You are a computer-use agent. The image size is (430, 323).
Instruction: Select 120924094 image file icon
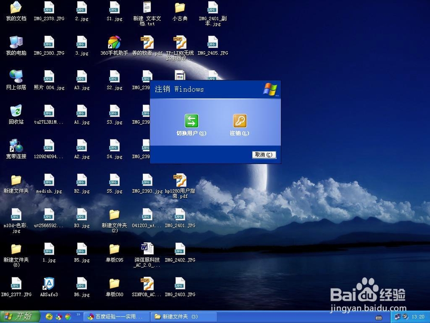pos(49,146)
